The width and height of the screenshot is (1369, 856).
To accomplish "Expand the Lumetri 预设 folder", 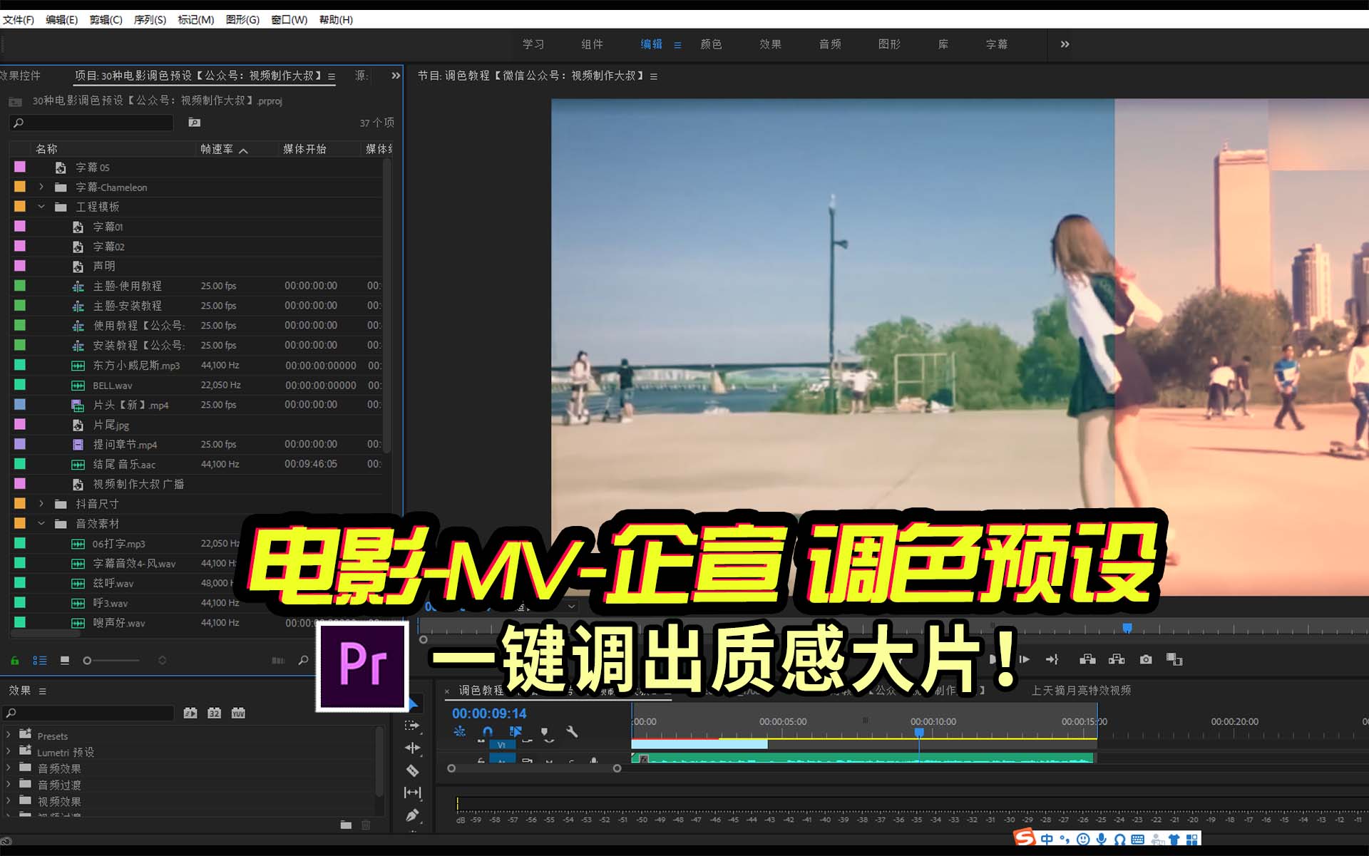I will coord(8,751).
